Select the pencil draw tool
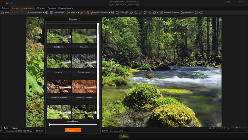Image resolution: width=248 pixels, height=140 pixels. pos(141,12)
